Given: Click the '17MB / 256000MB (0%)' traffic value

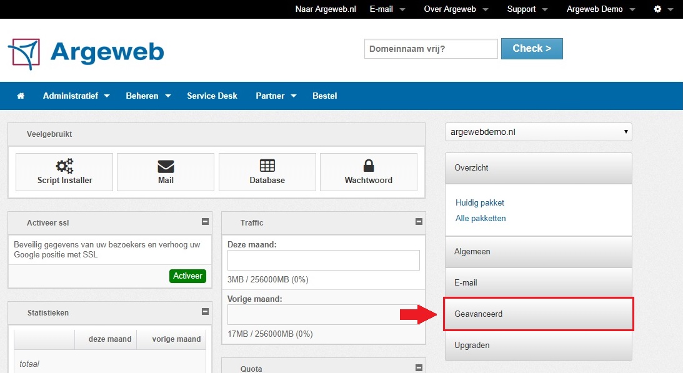Looking at the screenshot, I should [x=270, y=334].
